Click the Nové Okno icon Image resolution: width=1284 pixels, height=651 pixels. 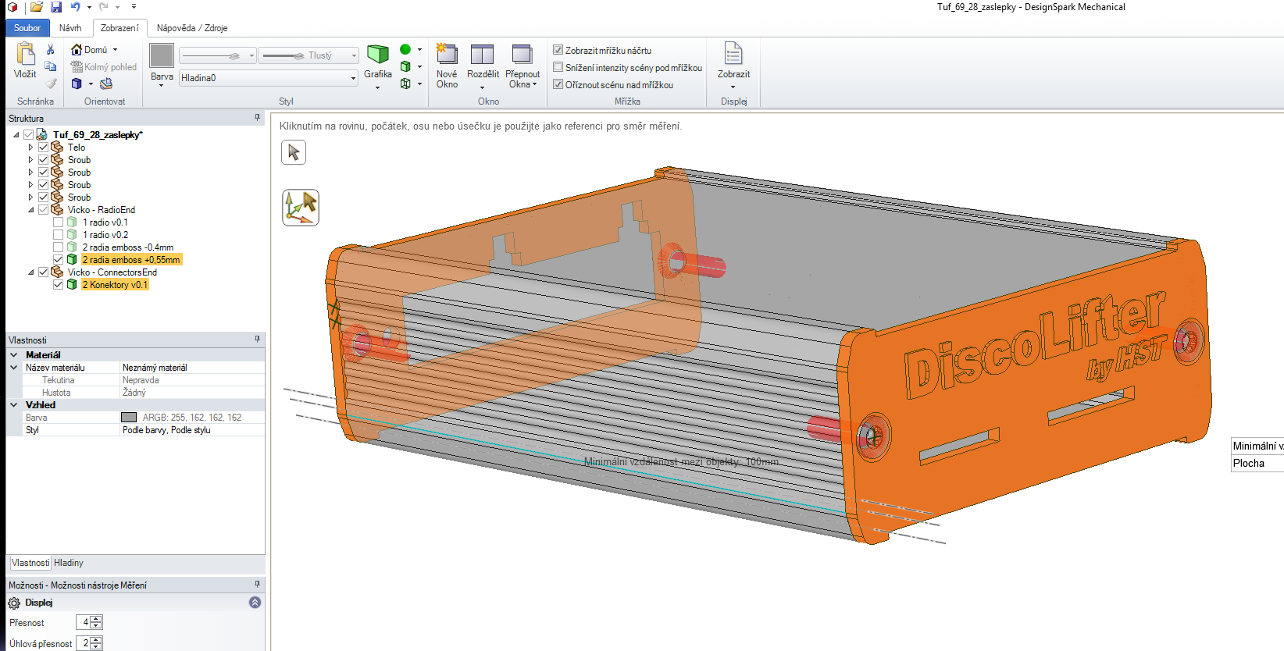pyautogui.click(x=447, y=55)
